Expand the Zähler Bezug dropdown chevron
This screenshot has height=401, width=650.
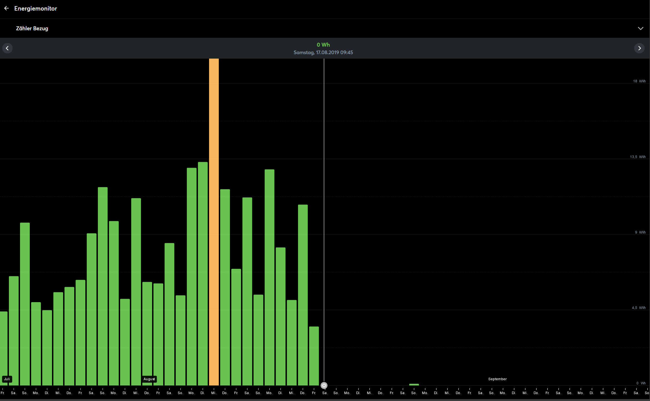pyautogui.click(x=641, y=28)
